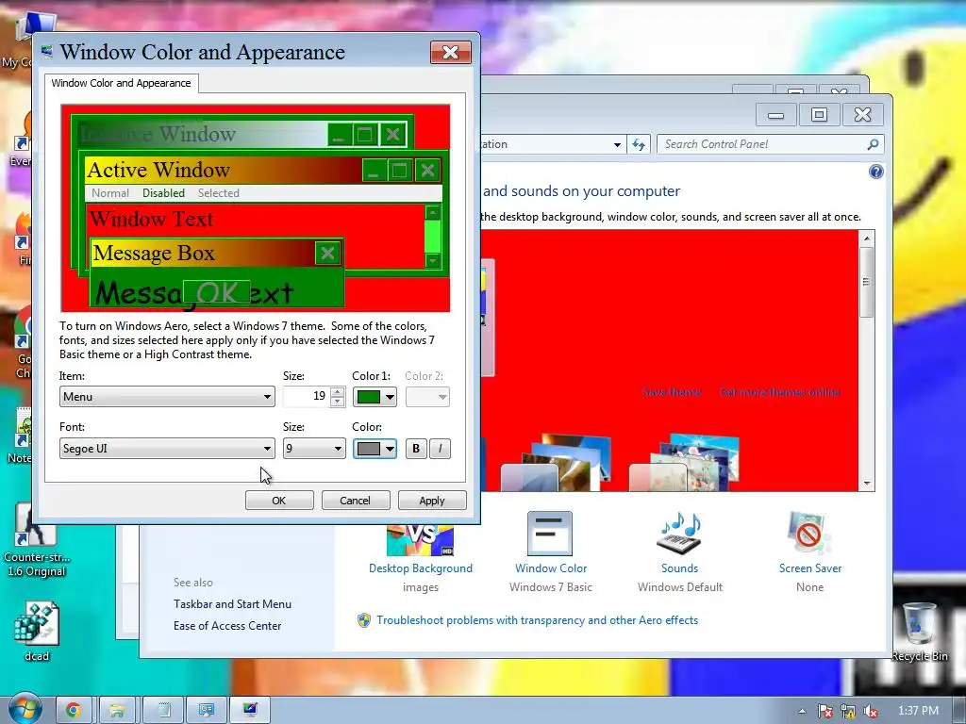Click the preview OK button in message box

click(217, 292)
